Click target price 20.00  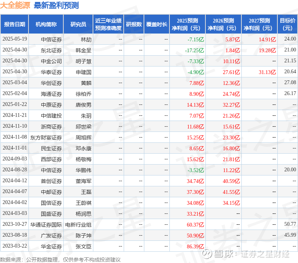click(x=290, y=169)
